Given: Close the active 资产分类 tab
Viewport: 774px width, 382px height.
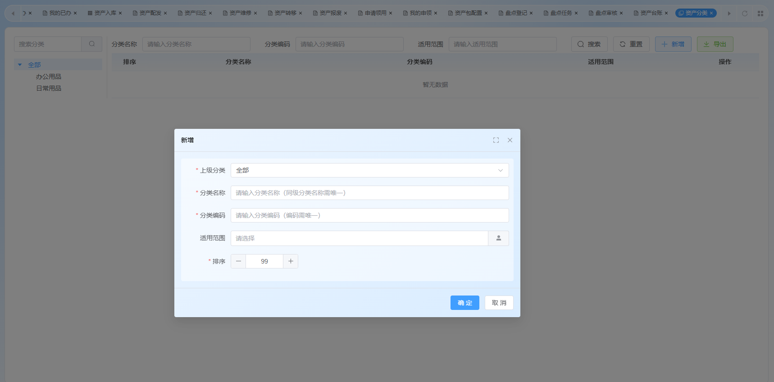Looking at the screenshot, I should click(711, 13).
